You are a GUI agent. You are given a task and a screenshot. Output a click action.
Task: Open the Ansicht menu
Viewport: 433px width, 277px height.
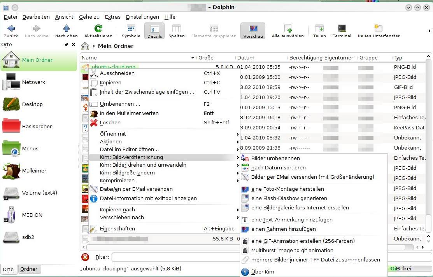[x=64, y=17]
